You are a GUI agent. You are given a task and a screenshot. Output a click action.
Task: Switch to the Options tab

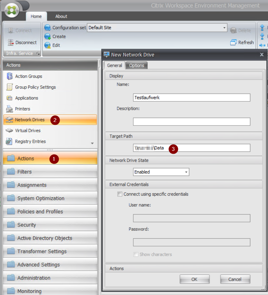coord(137,65)
